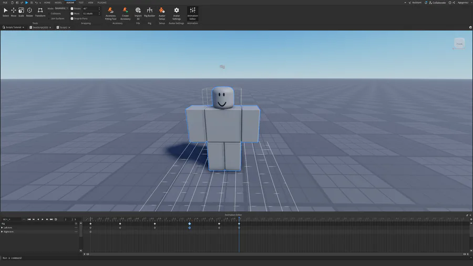
Task: Open the Left Arm track options menu
Action: click(76, 228)
